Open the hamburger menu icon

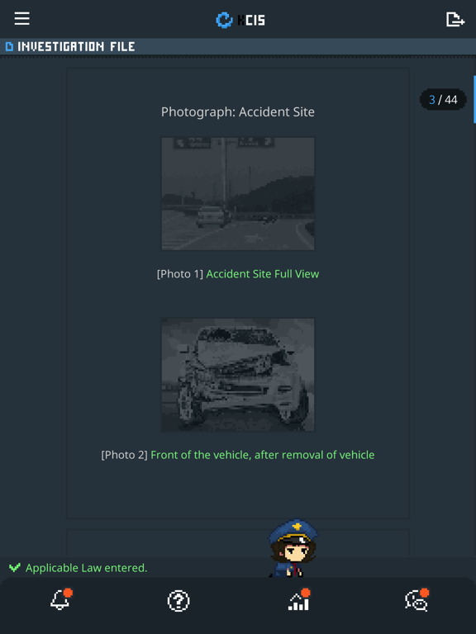pos(21,19)
